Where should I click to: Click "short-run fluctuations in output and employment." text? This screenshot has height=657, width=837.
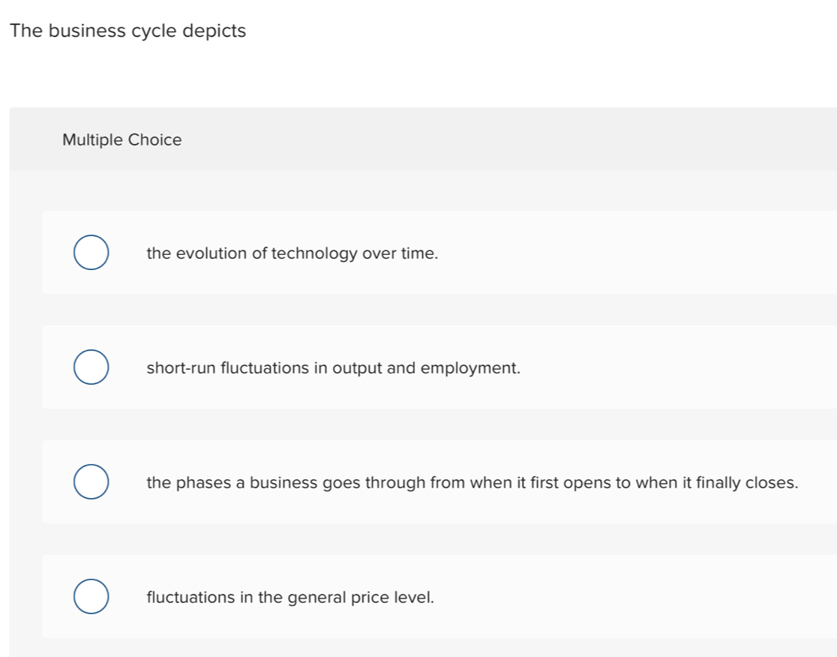333,368
